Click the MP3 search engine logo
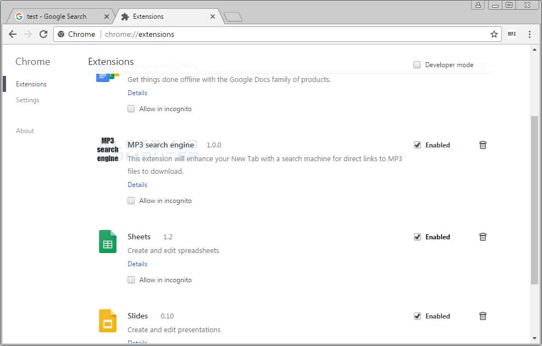 pyautogui.click(x=108, y=150)
